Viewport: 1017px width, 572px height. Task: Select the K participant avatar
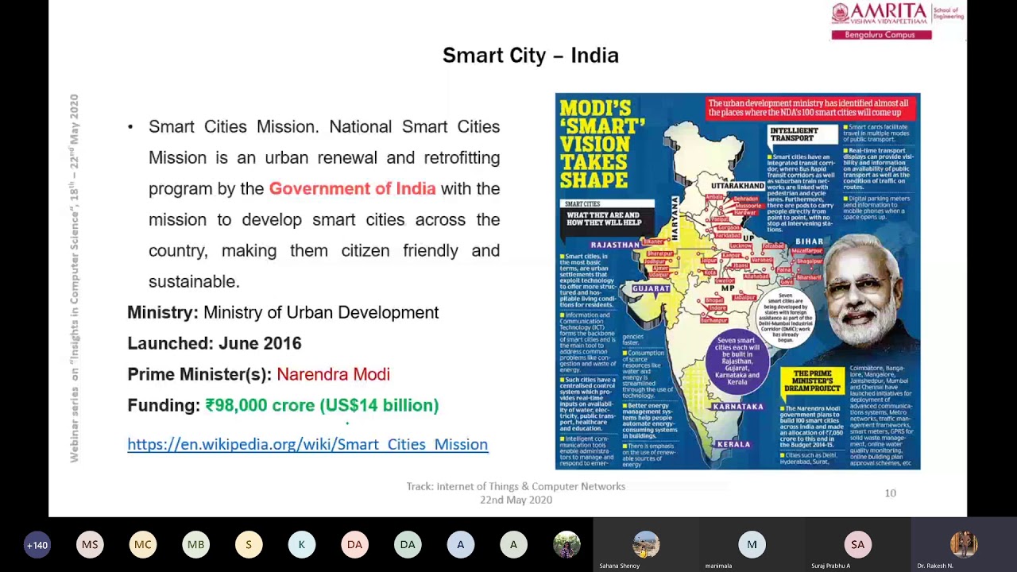[x=301, y=545]
